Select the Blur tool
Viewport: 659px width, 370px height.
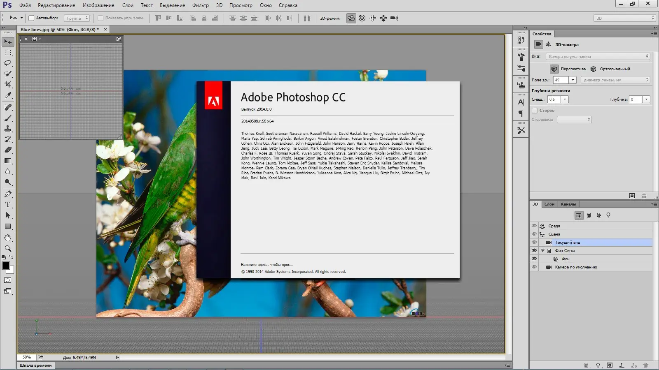tap(8, 171)
